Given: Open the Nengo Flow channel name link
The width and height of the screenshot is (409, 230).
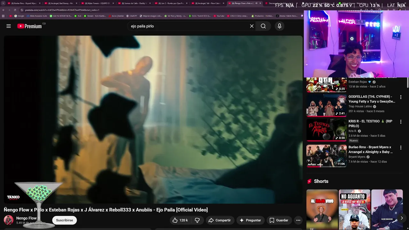Looking at the screenshot, I should pyautogui.click(x=27, y=218).
